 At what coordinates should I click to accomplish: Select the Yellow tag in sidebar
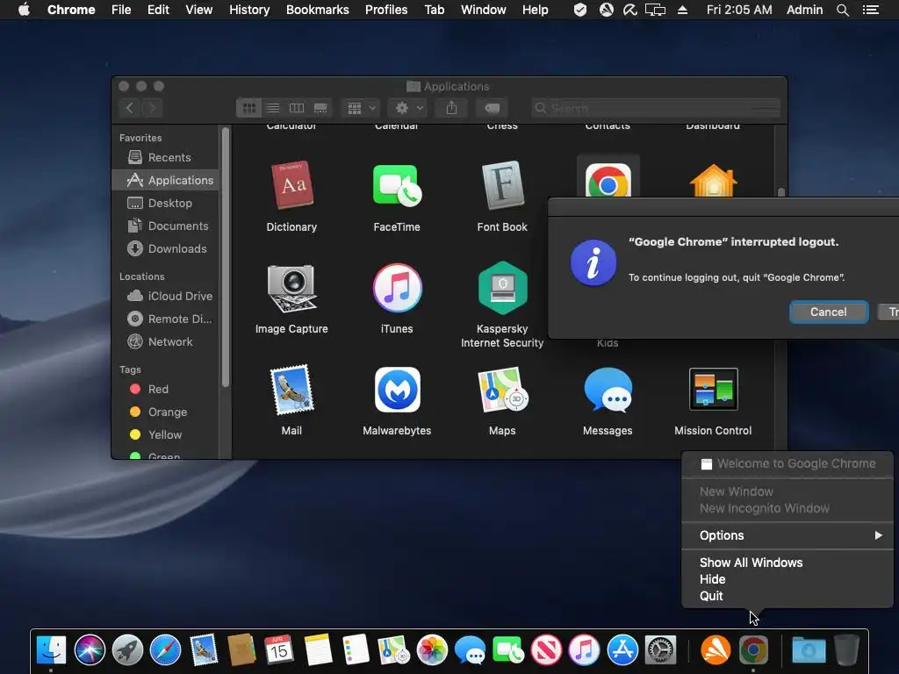tap(166, 435)
